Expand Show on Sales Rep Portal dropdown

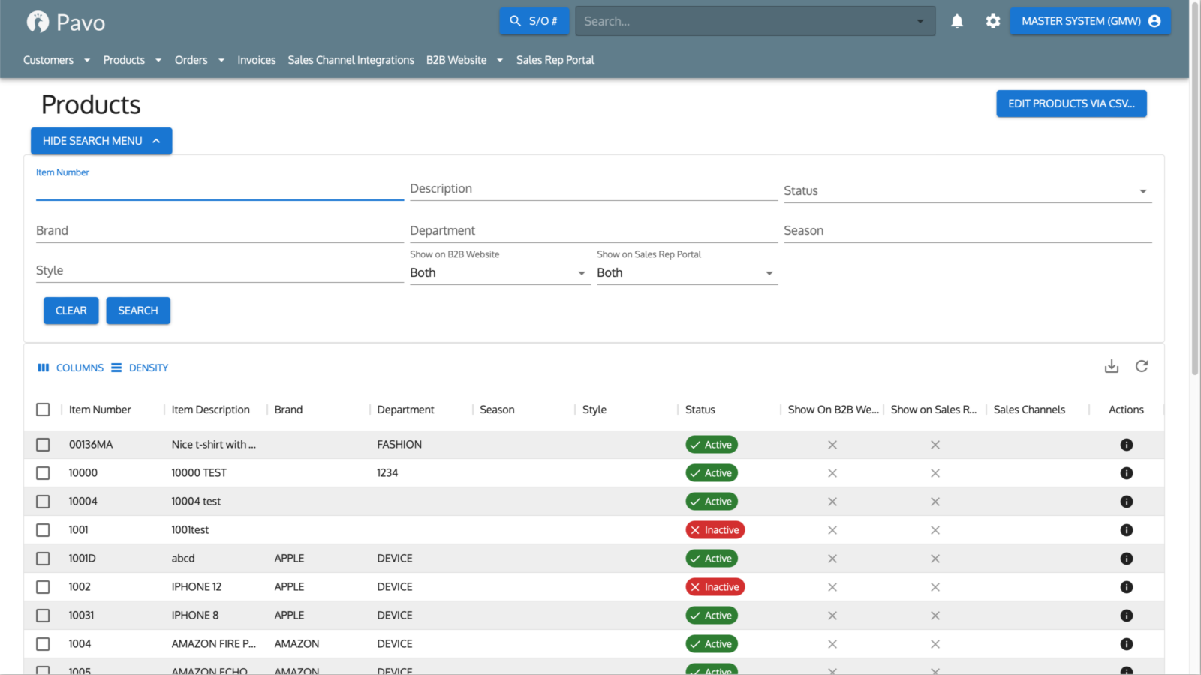(686, 273)
